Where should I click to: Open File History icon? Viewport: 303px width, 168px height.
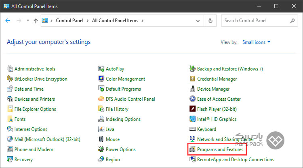(x=101, y=109)
